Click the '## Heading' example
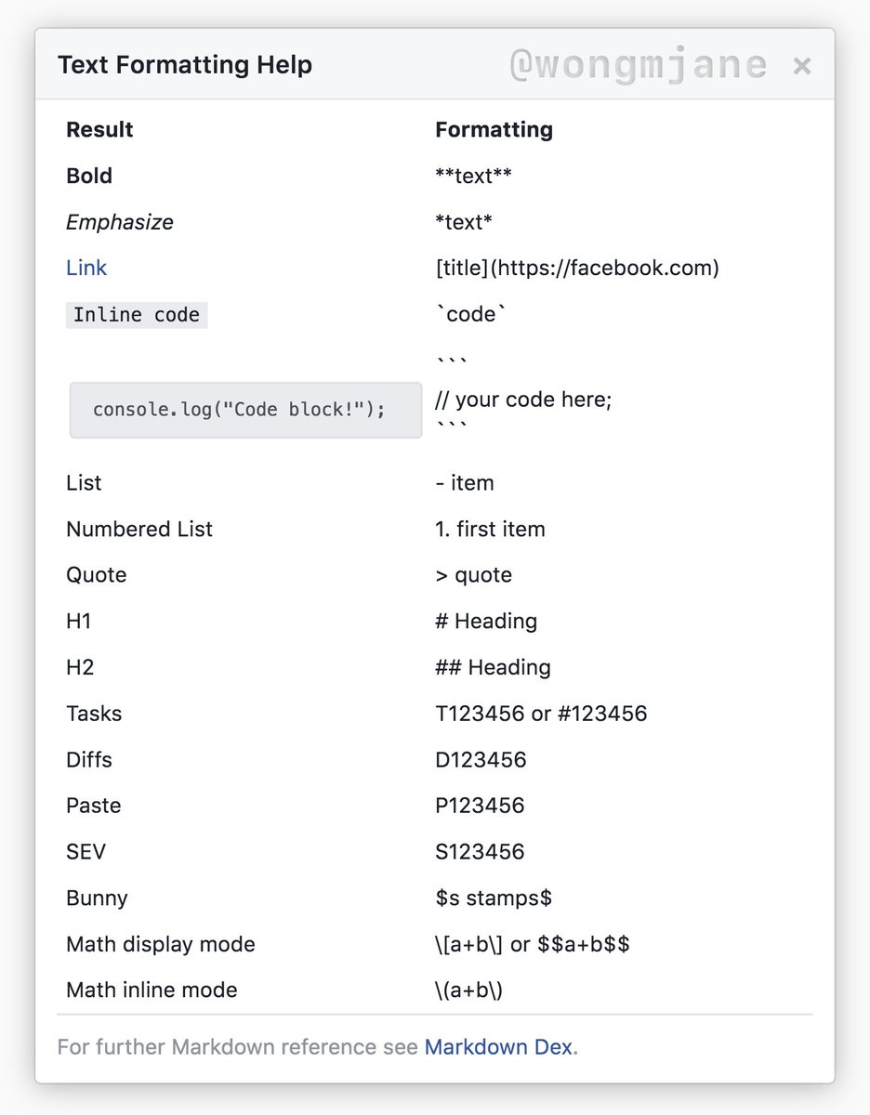This screenshot has height=1115, width=870. [493, 668]
